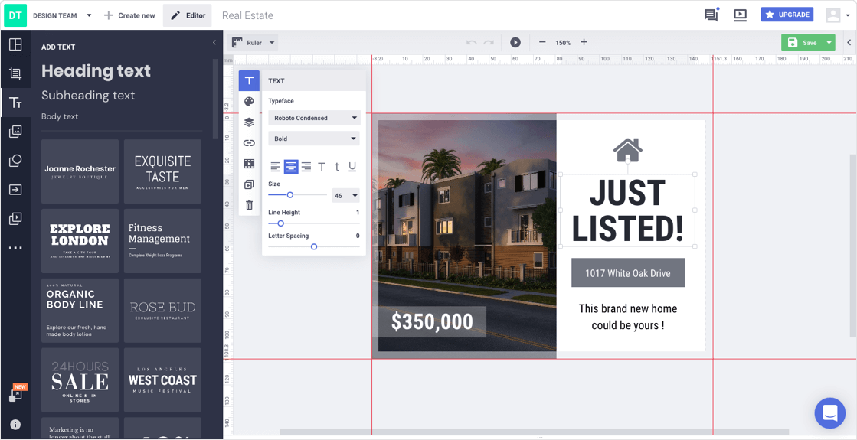857x440 pixels.
Task: Toggle uppercase T text formatting
Action: 322,167
